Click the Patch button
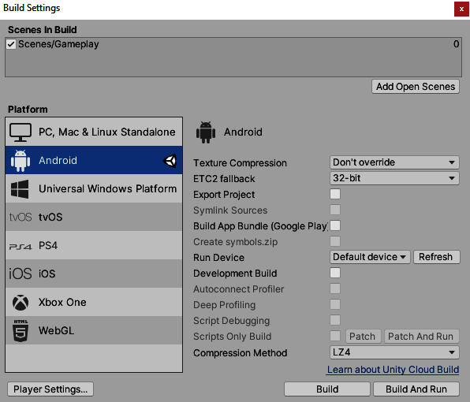This screenshot has width=470, height=402. (x=363, y=336)
